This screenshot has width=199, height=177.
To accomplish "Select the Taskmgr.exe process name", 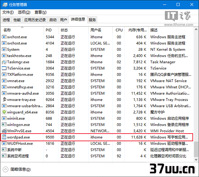I will click(x=18, y=62).
